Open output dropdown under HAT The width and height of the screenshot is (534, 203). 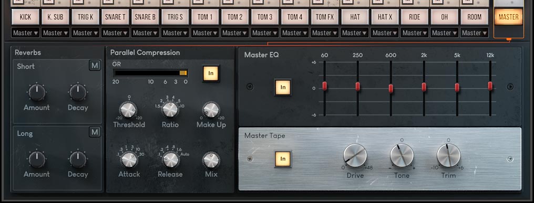pos(355,33)
